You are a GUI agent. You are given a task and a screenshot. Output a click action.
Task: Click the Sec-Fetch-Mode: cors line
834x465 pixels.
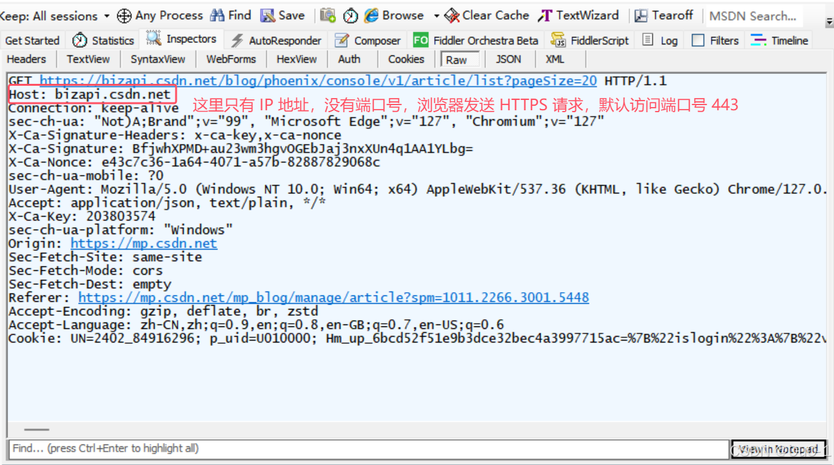pyautogui.click(x=86, y=271)
